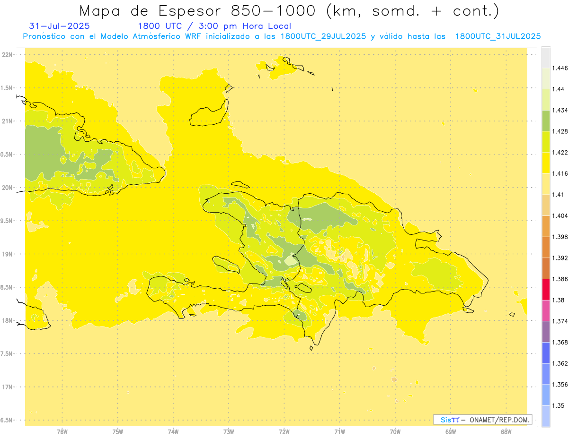Click the '71W' longitude axis label
Screen dimensions: 568x438
coord(339,431)
